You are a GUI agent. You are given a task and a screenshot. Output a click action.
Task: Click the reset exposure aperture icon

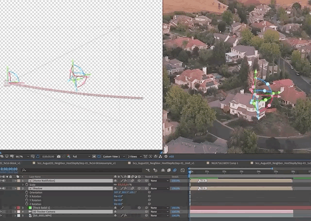[166, 157]
